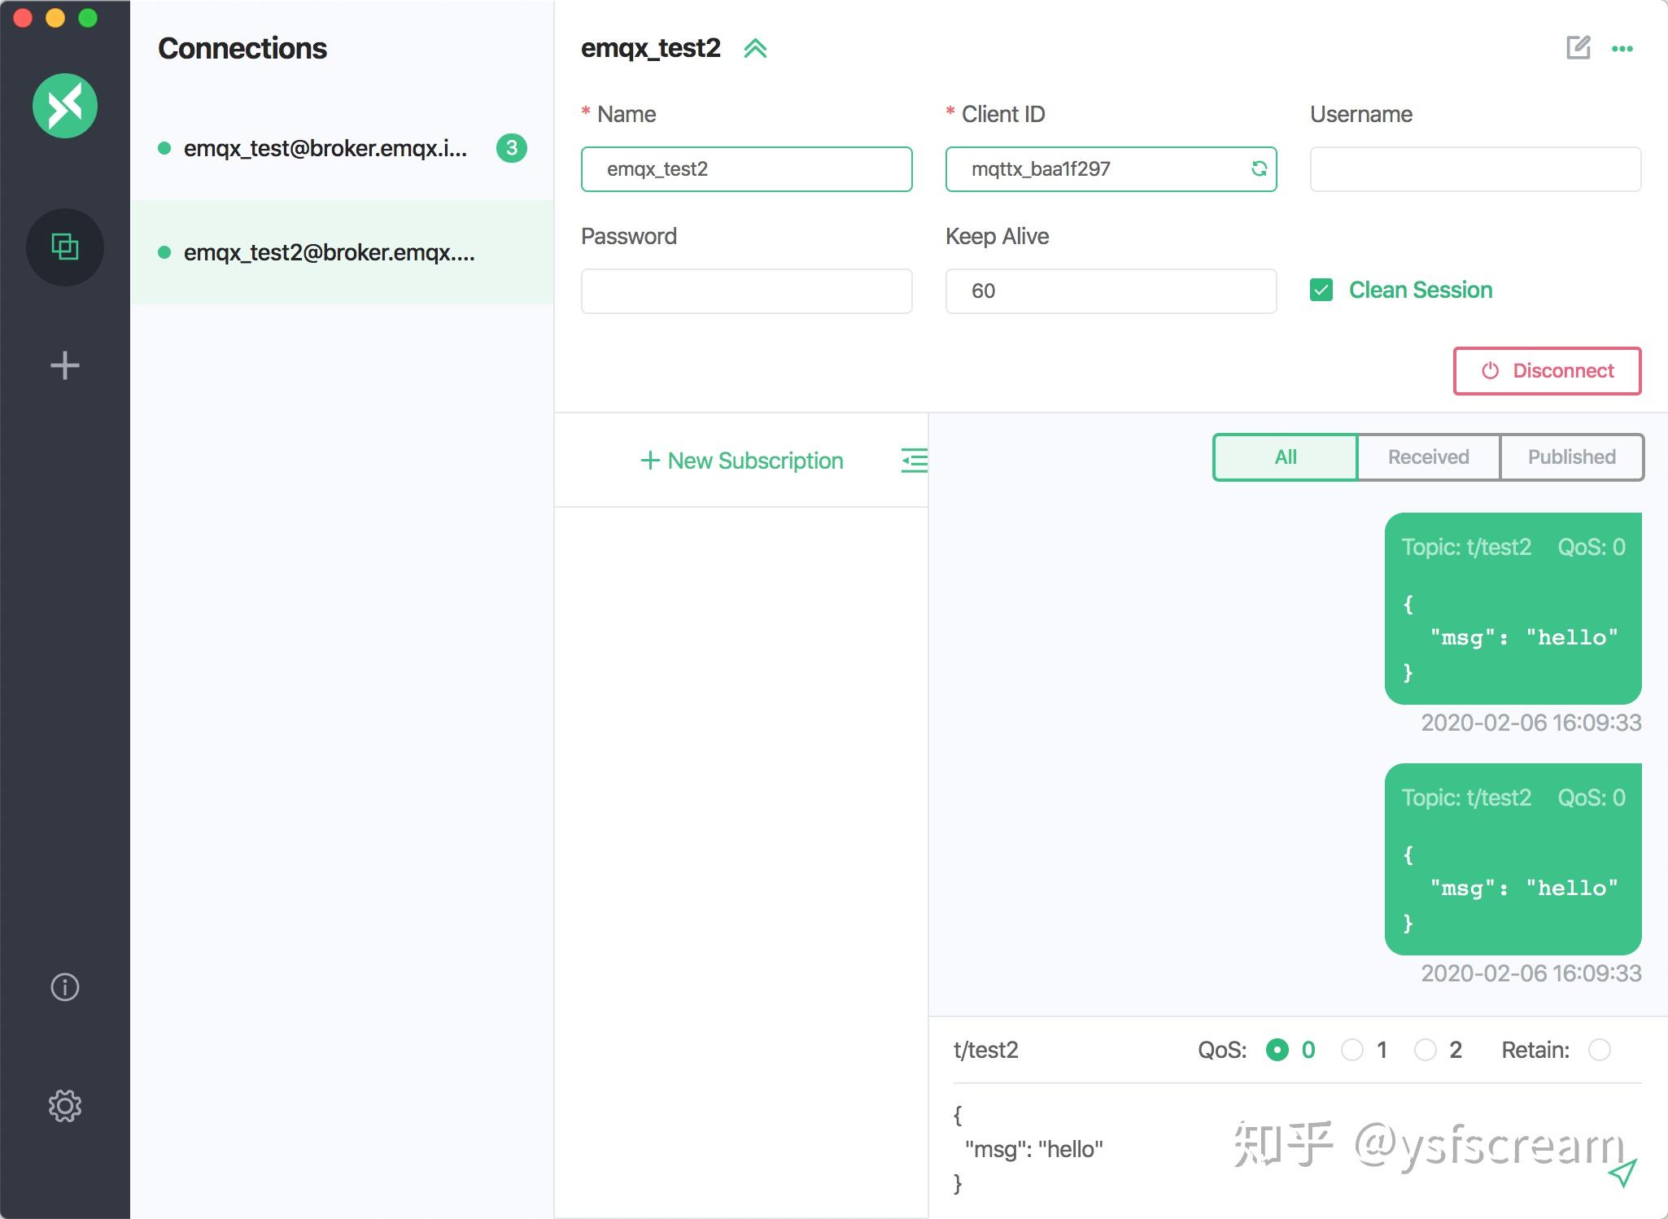Click New Subscription
The width and height of the screenshot is (1668, 1219).
point(742,461)
